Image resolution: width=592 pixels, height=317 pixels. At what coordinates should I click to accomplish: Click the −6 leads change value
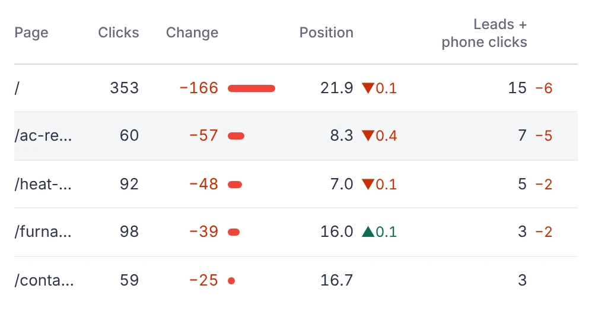tap(544, 88)
